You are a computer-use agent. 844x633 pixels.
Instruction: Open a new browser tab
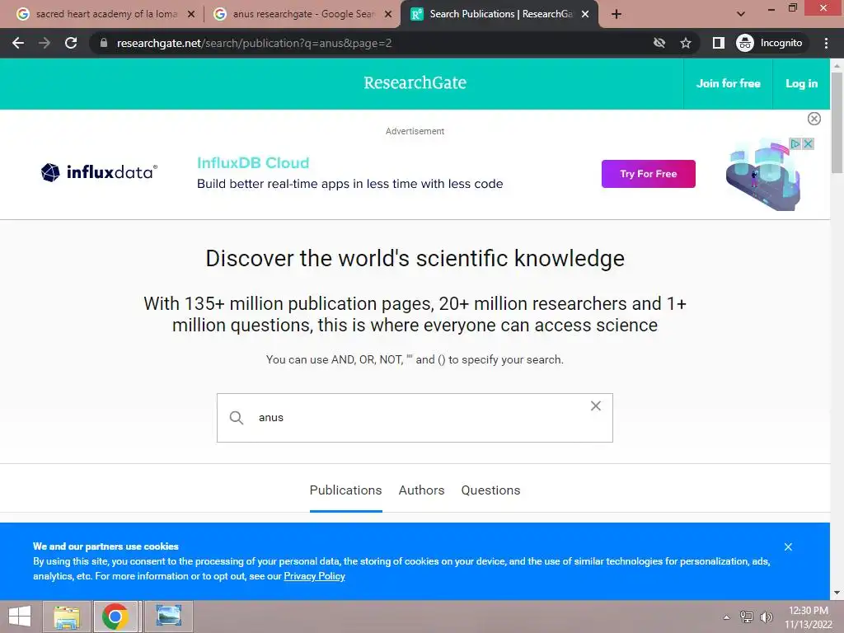click(617, 14)
